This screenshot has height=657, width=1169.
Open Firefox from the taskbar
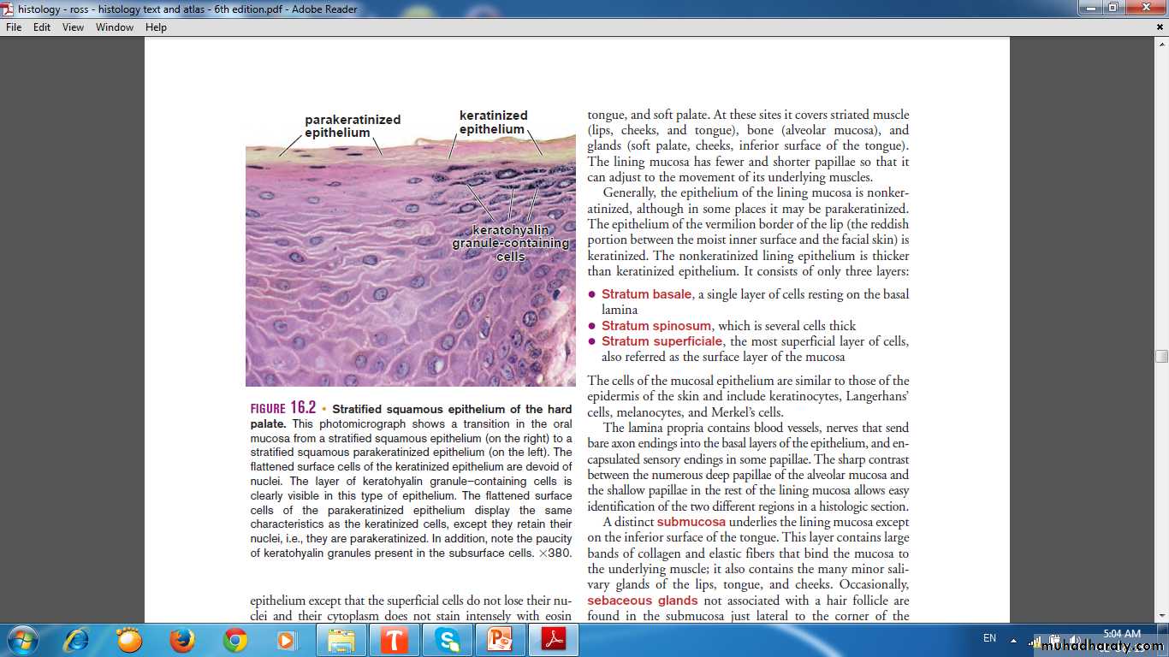pyautogui.click(x=182, y=640)
